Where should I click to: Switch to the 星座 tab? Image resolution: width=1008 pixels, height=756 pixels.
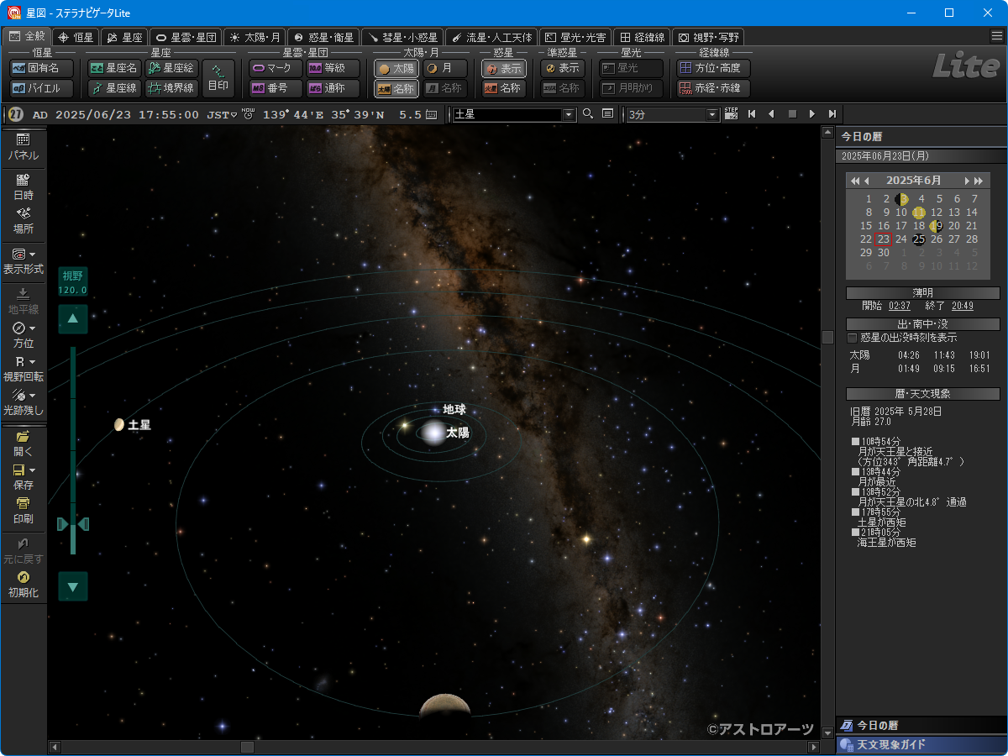(x=124, y=37)
